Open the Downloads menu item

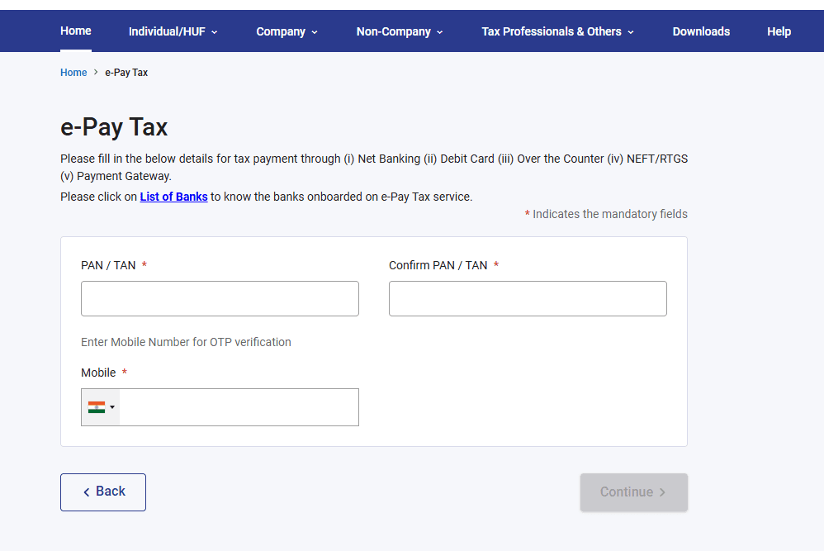(x=701, y=31)
